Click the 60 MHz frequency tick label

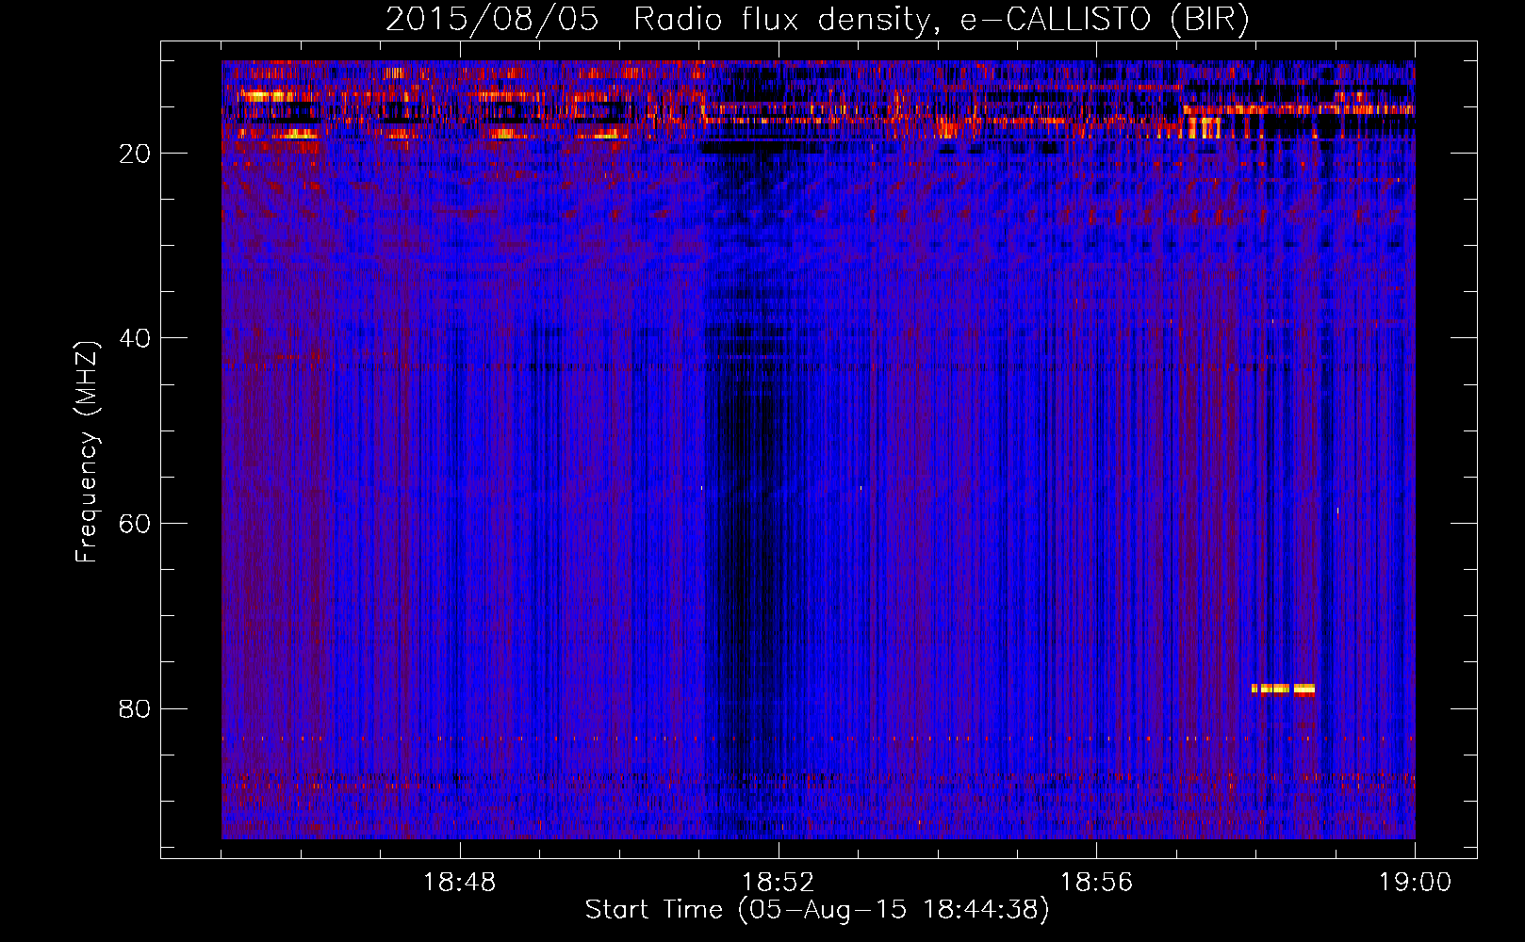pos(135,524)
